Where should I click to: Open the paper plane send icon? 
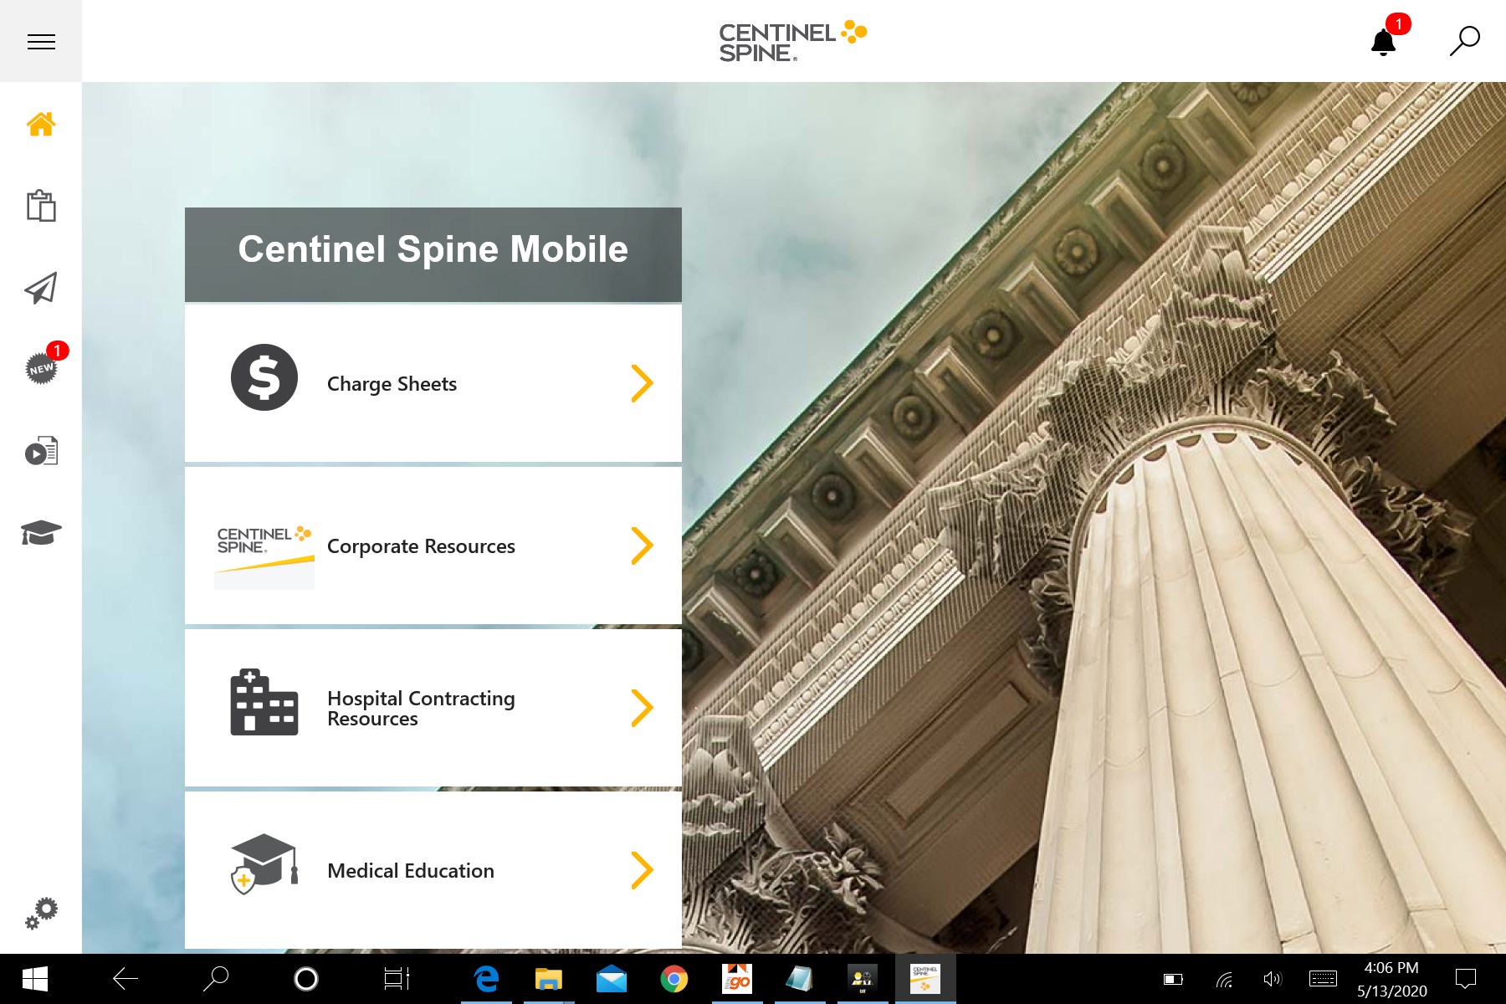click(x=41, y=287)
